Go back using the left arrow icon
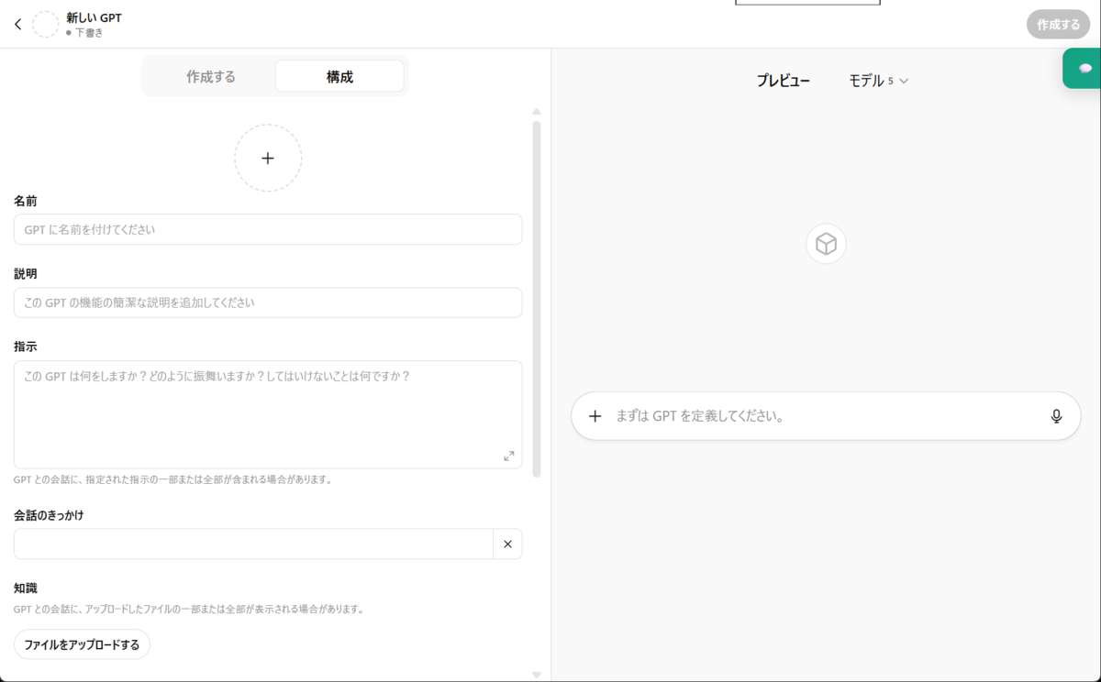 pyautogui.click(x=17, y=25)
